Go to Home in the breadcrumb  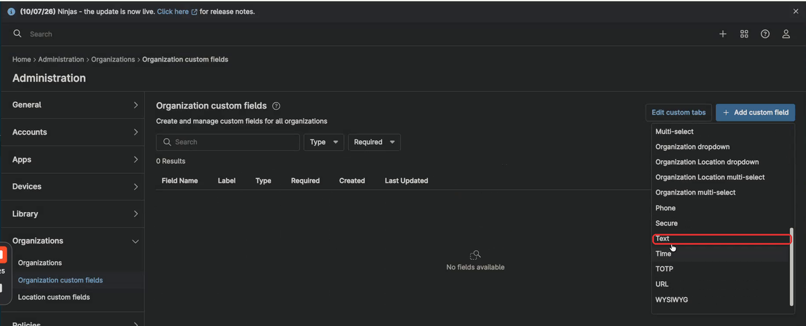click(21, 60)
